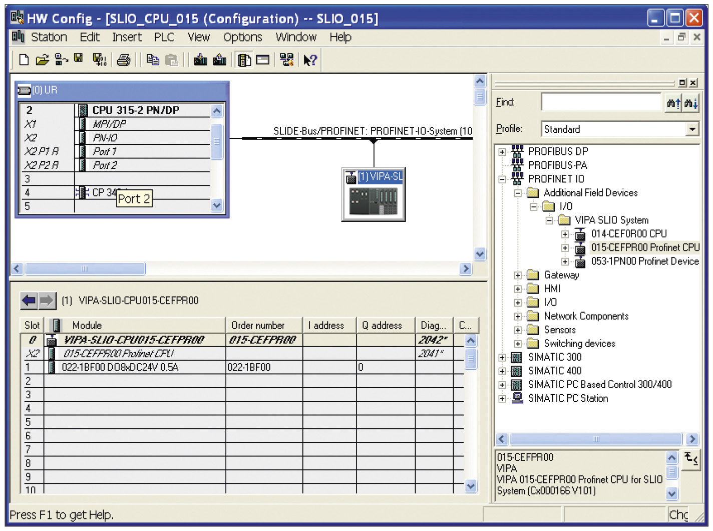Collapse the VIPA SLIO System folder
The image size is (713, 531).
(x=549, y=220)
